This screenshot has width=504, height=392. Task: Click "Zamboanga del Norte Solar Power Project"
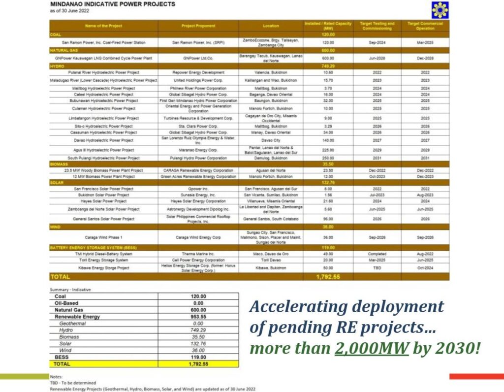coord(103,209)
